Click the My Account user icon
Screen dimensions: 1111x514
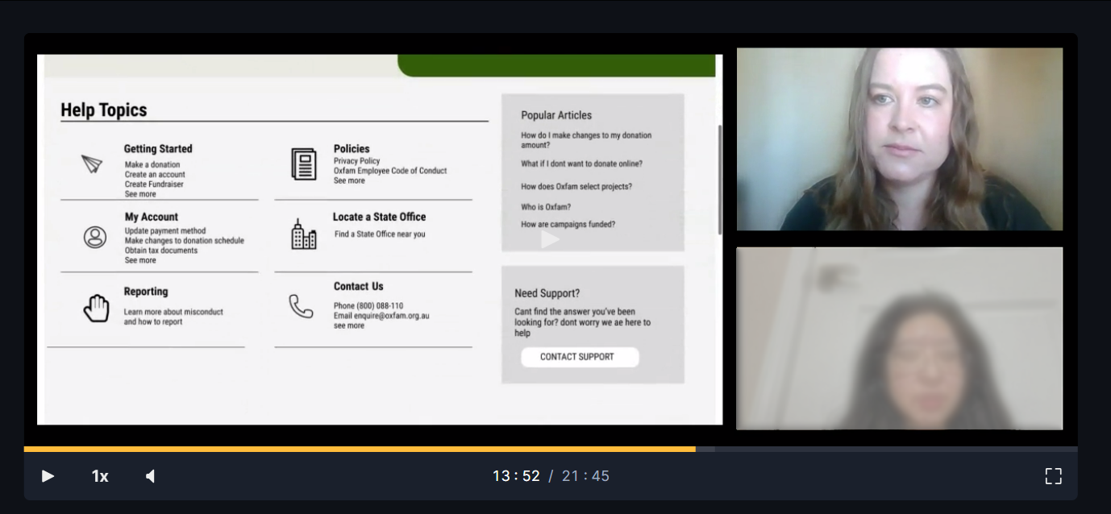[x=95, y=238]
